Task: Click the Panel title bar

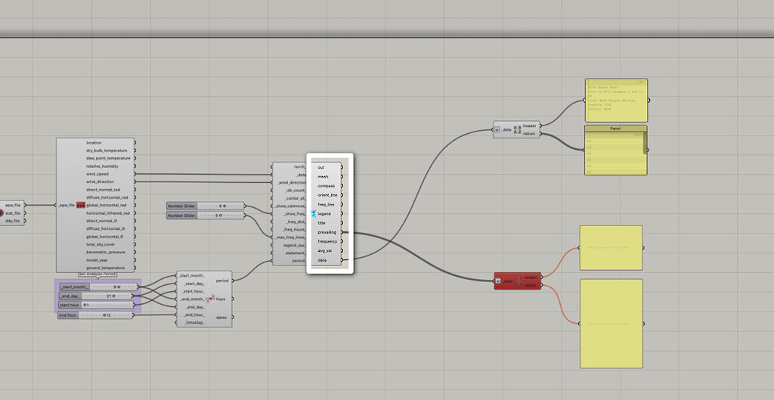Action: tap(616, 129)
